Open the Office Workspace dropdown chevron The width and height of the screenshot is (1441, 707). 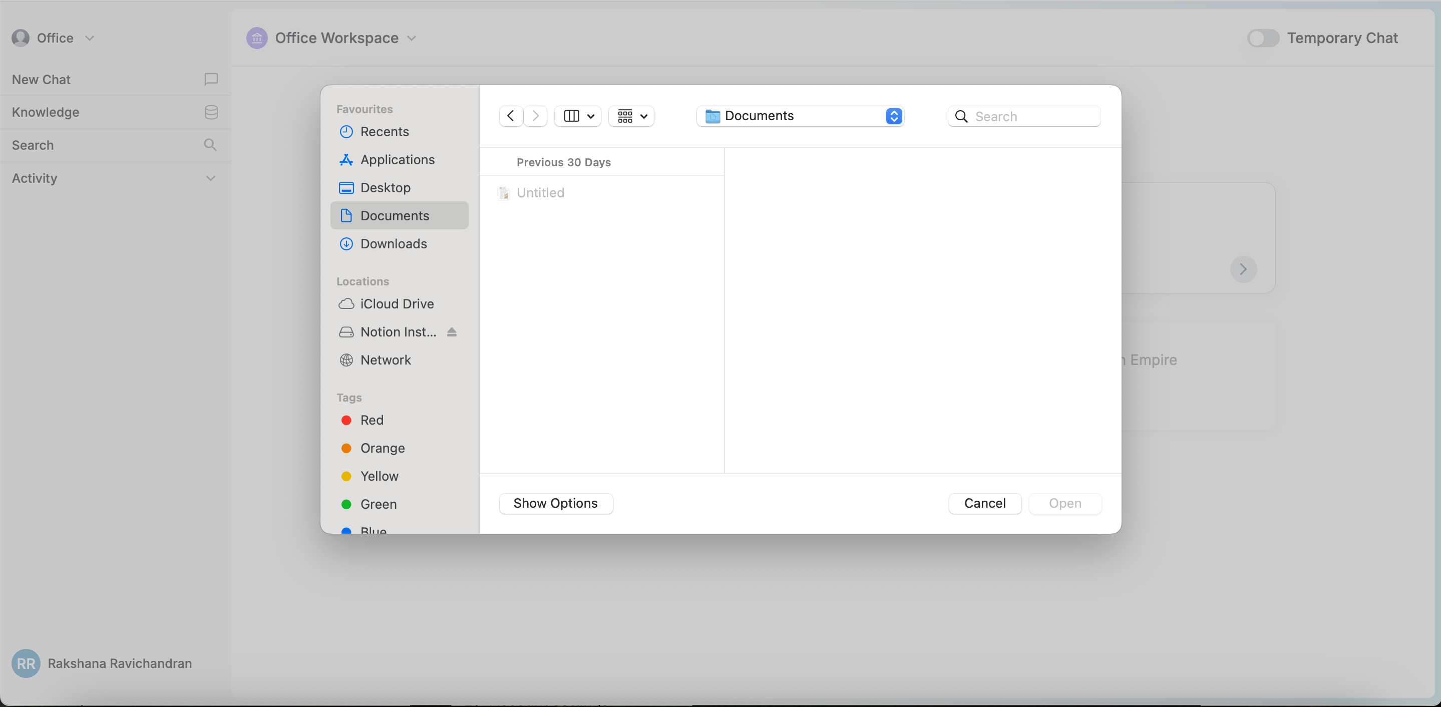[412, 38]
